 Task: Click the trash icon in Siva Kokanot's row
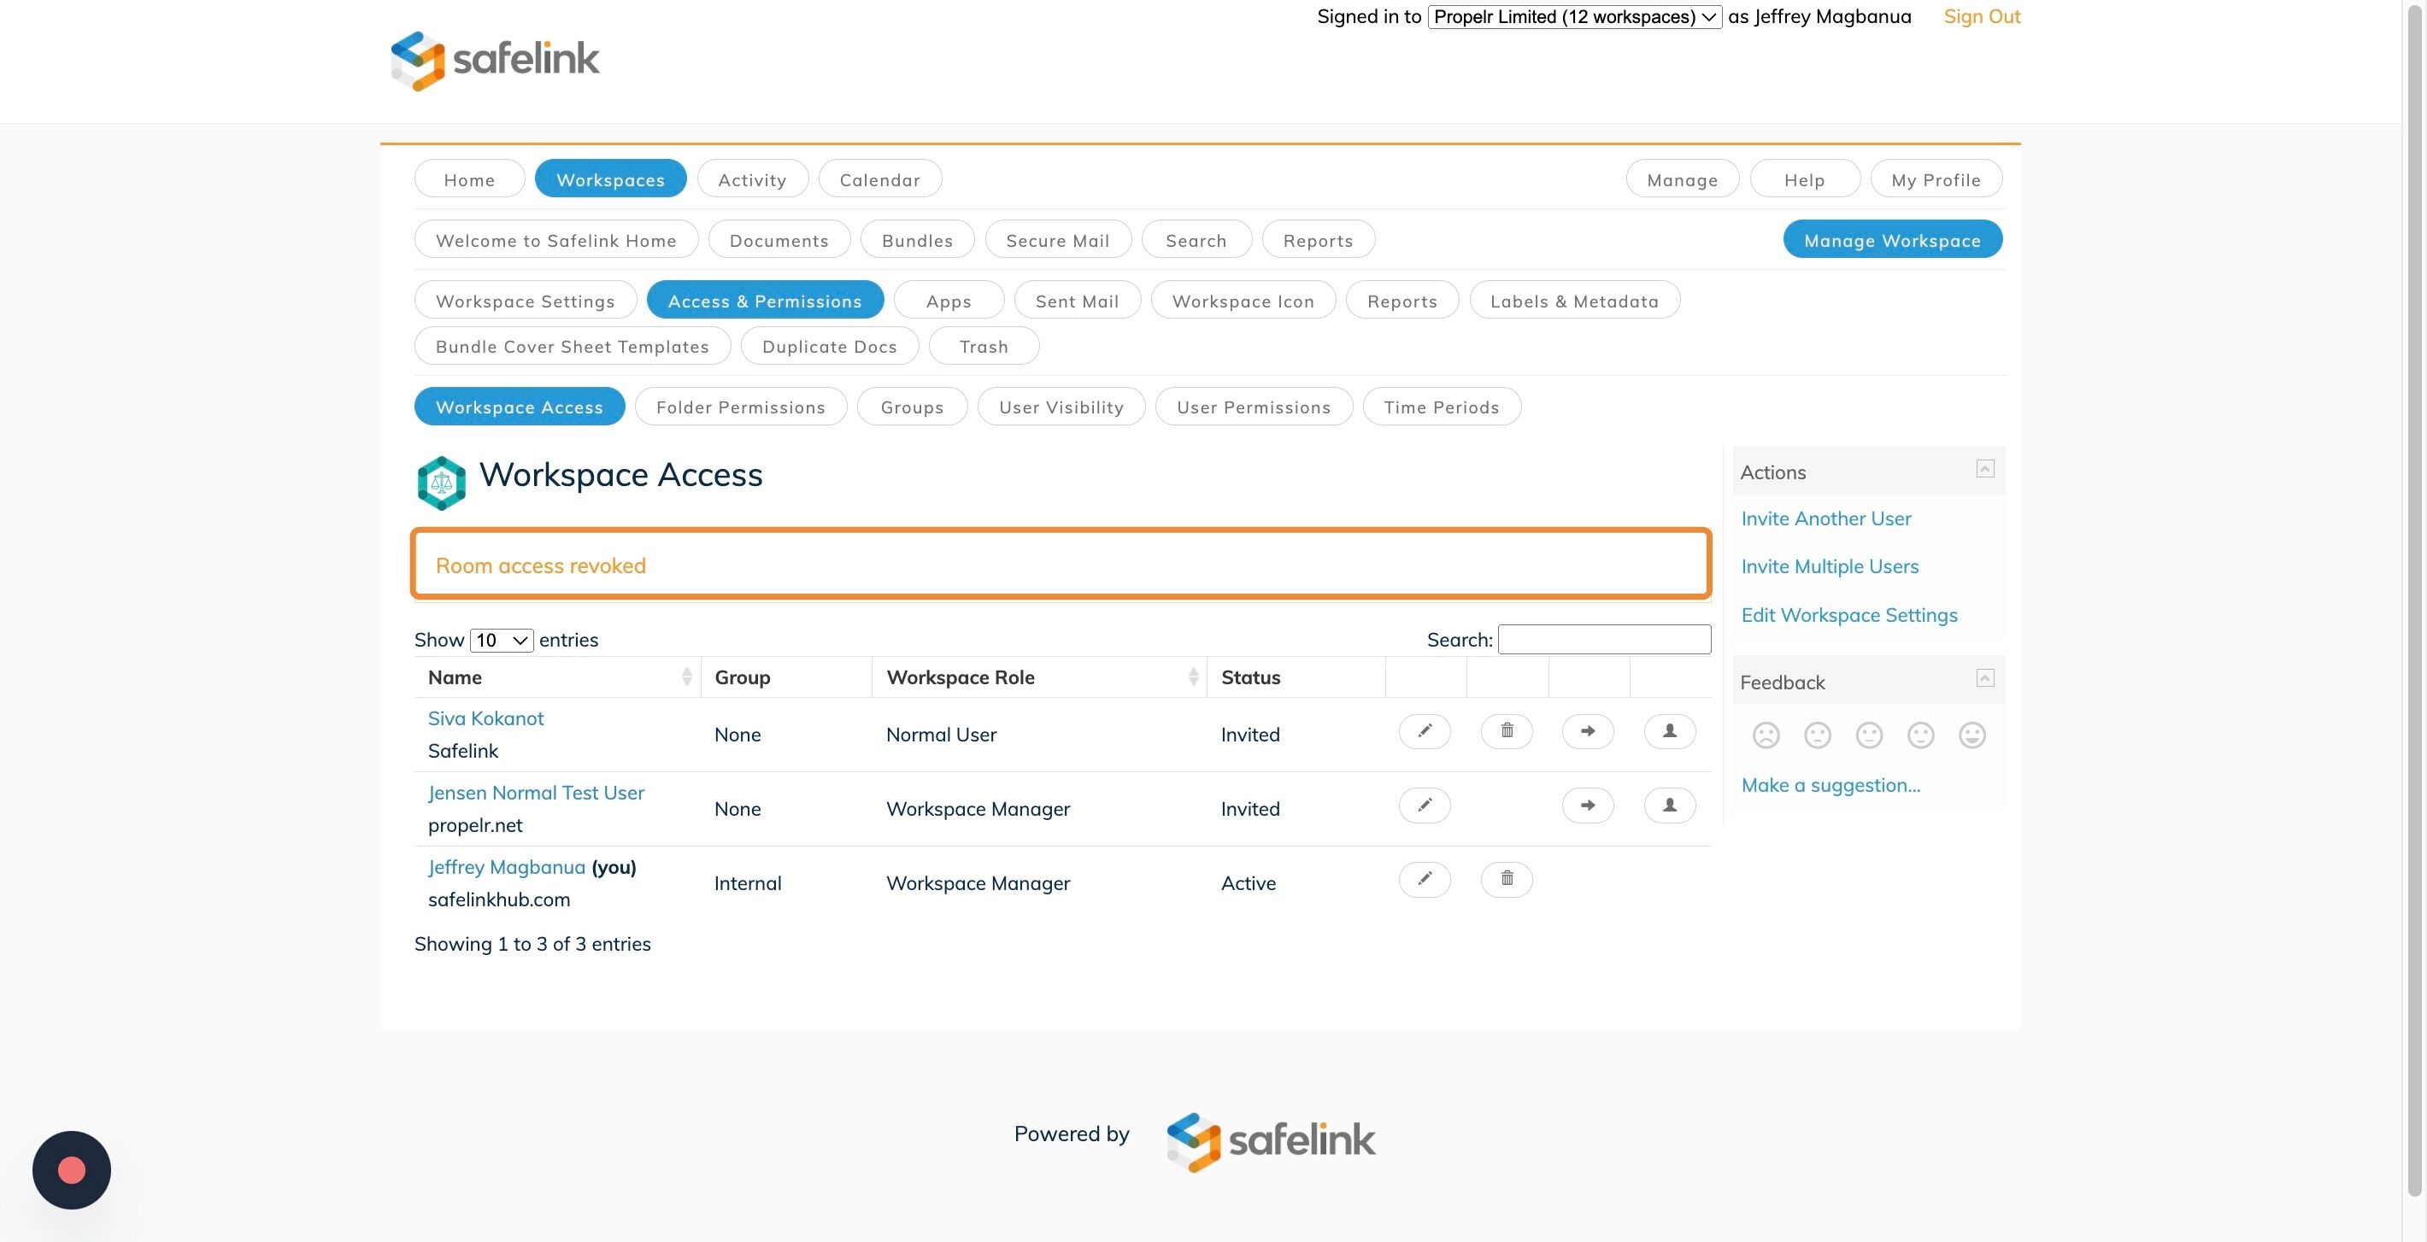tap(1506, 732)
